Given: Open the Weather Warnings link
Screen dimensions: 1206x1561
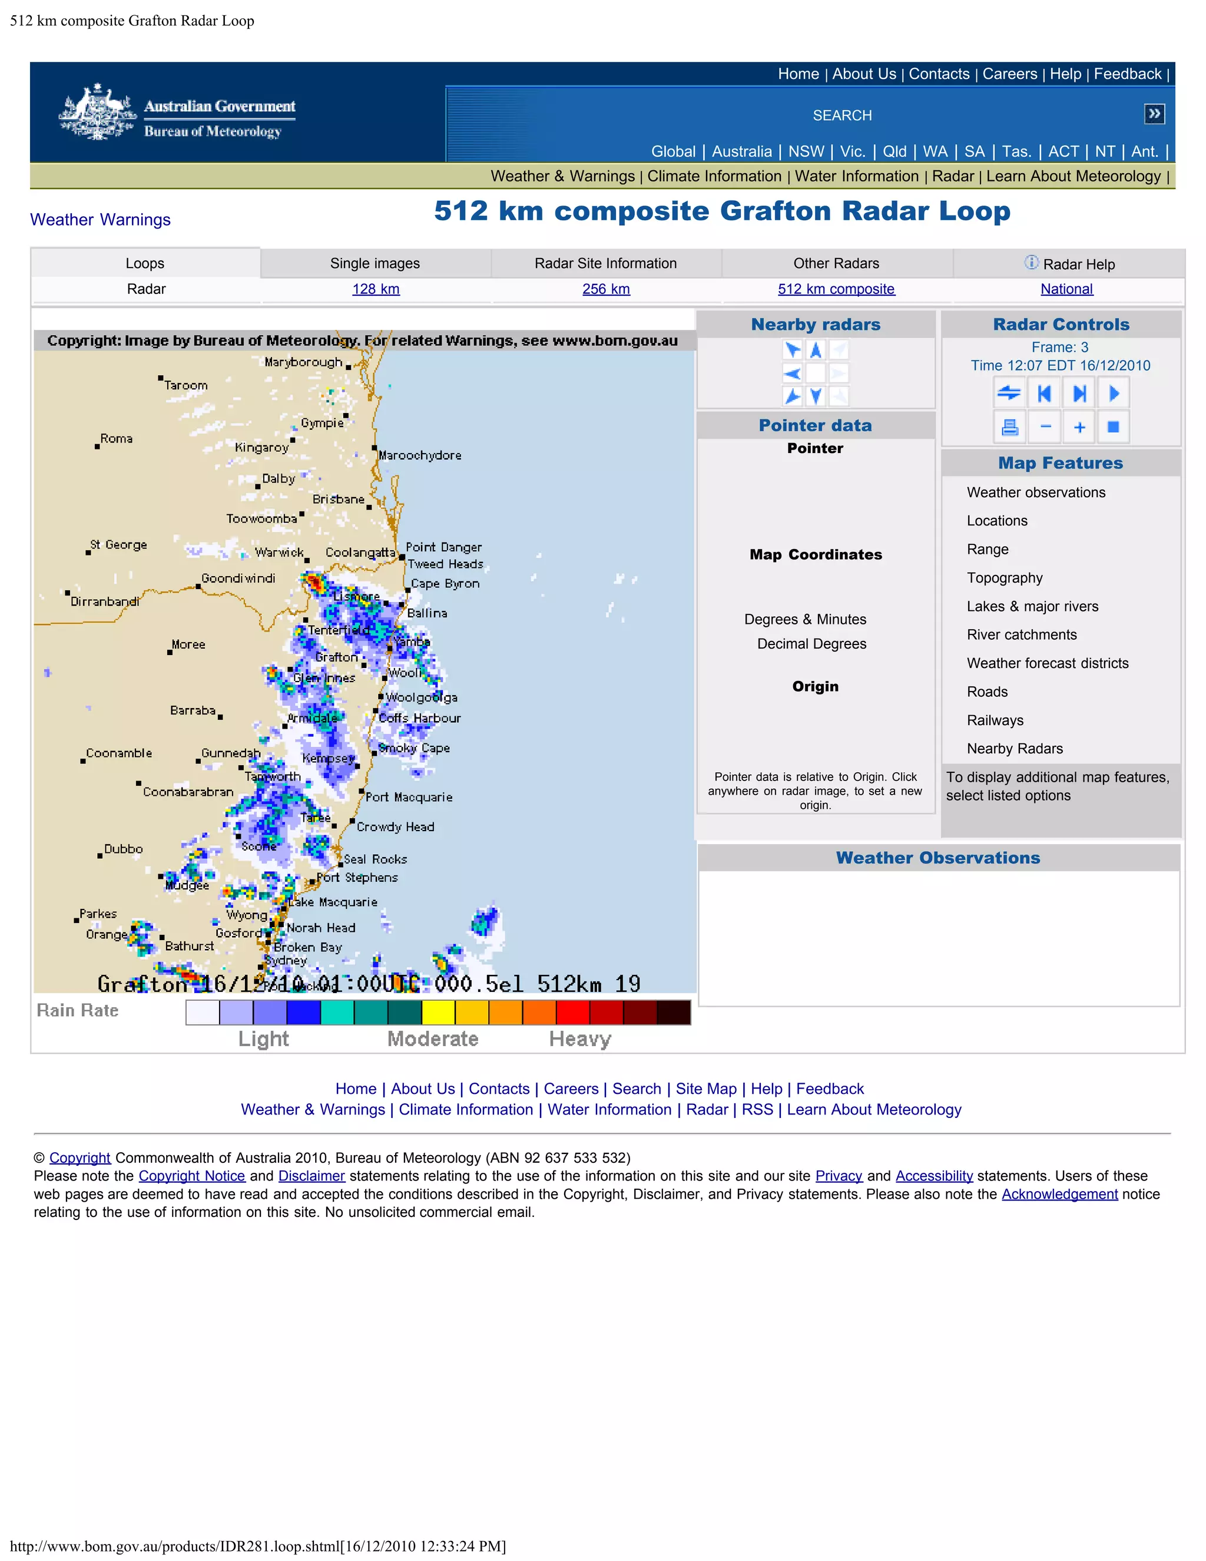Looking at the screenshot, I should point(100,220).
